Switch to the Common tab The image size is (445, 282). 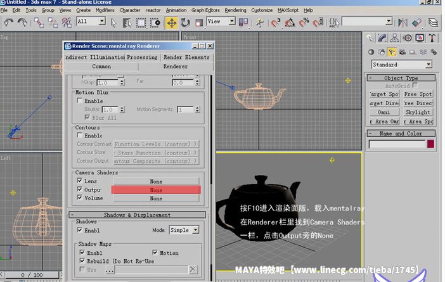tap(101, 67)
